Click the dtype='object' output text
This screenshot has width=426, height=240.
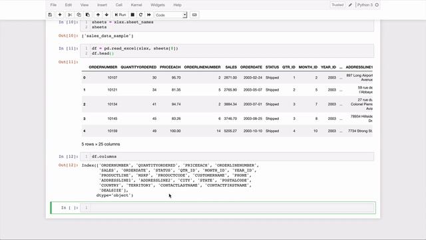(114, 195)
